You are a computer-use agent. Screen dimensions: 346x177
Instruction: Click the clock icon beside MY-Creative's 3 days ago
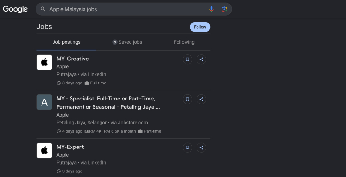pos(59,83)
